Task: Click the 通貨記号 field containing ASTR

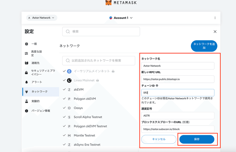Action: point(178,115)
